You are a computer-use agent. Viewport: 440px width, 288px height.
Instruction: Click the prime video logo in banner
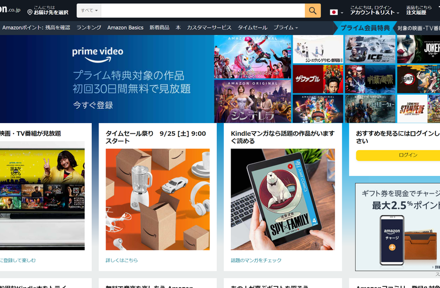pos(98,54)
